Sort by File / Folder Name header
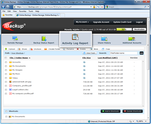The height and width of the screenshot is (124, 151). coord(19,58)
